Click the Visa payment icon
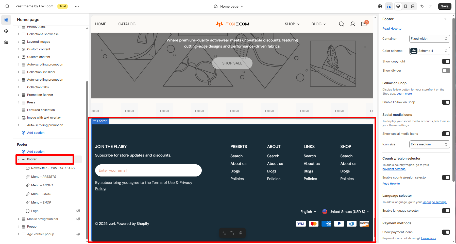Screen dimensions: 456x244 [x=301, y=224]
